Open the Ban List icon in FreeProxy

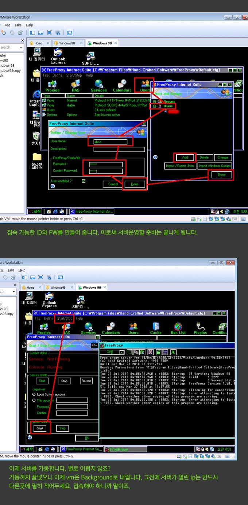(178, 328)
